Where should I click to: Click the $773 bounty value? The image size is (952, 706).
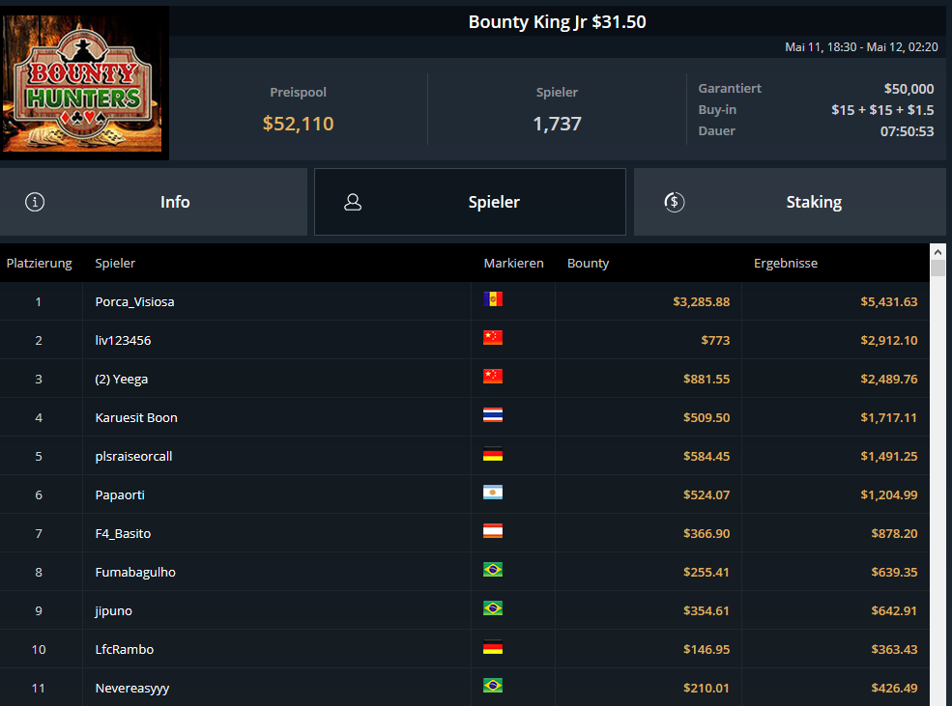coord(716,340)
